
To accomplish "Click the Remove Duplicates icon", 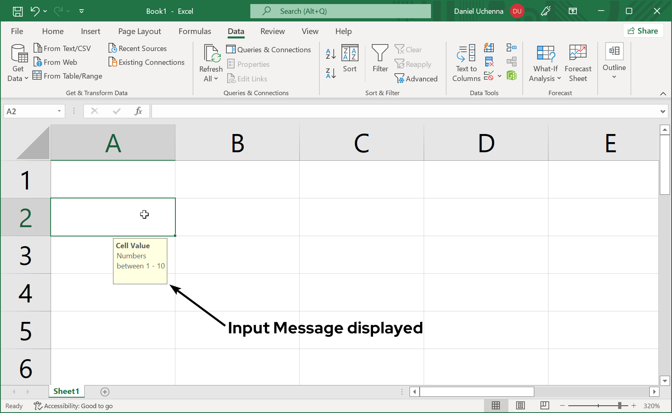I will [x=489, y=62].
